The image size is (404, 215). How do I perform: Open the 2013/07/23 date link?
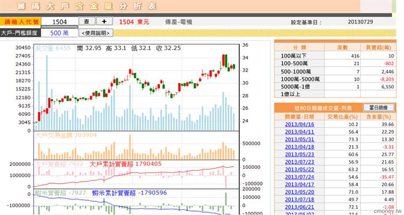tap(300, 162)
